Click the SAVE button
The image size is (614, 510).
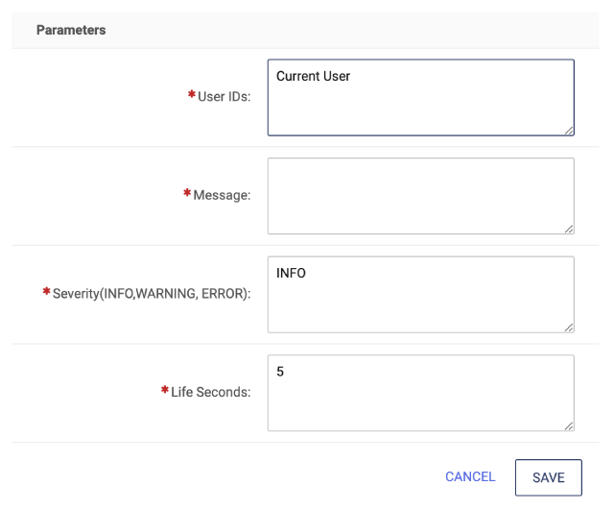click(548, 477)
